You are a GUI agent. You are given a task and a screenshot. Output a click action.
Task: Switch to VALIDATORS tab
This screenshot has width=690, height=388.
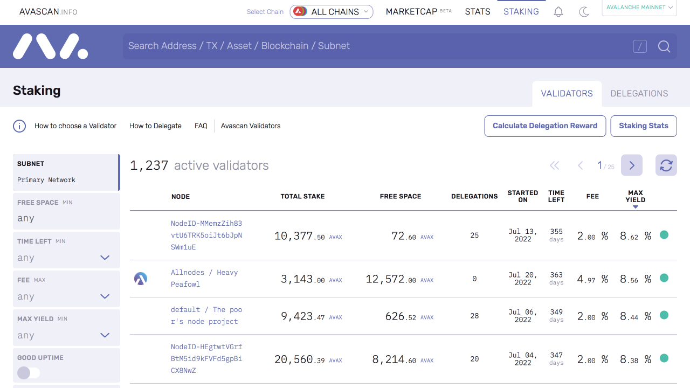pyautogui.click(x=567, y=94)
